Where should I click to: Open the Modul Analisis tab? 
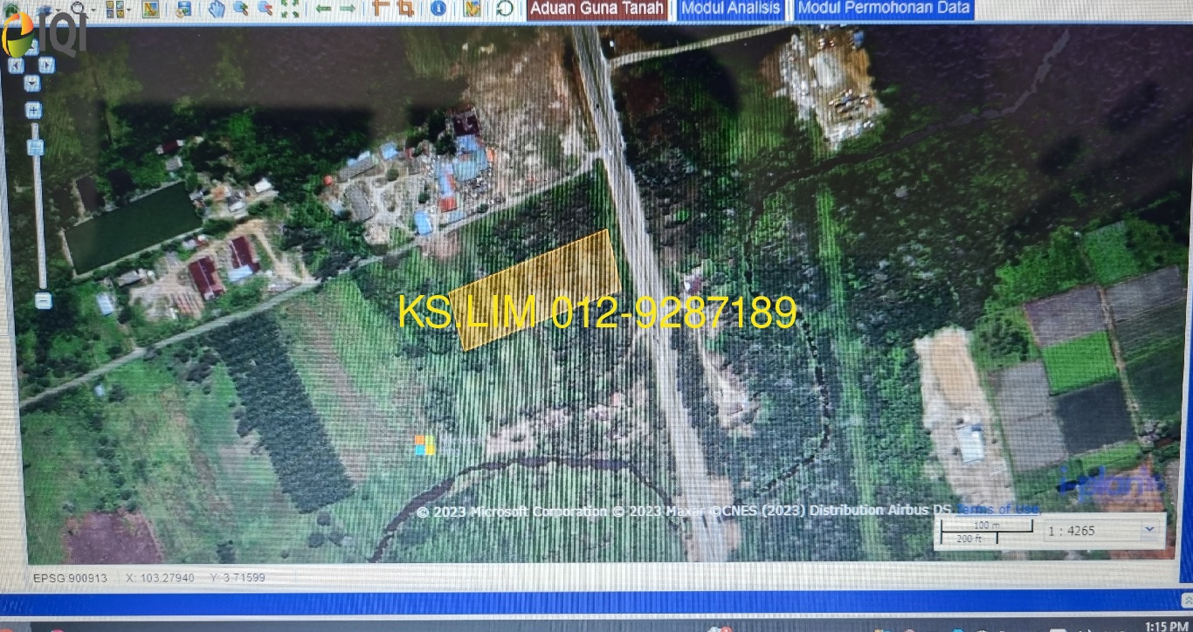click(x=730, y=9)
